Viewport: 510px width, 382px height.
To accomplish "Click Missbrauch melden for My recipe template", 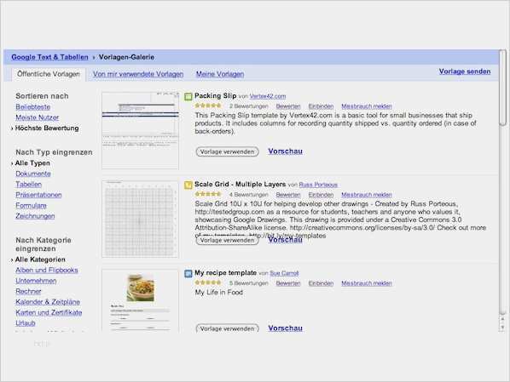I will (367, 283).
